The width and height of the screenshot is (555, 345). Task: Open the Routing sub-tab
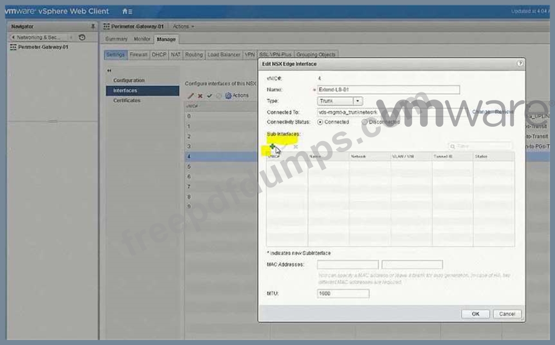click(x=194, y=54)
